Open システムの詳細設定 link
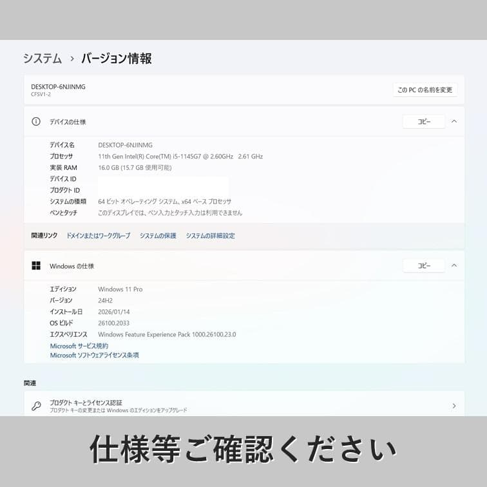Viewport: 487px width, 487px height. pyautogui.click(x=210, y=236)
